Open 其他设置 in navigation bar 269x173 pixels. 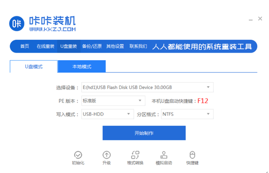pos(115,46)
